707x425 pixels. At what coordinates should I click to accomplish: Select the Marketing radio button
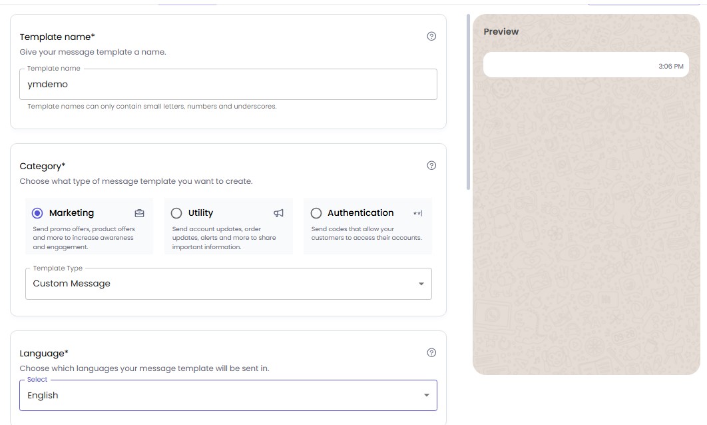coord(37,213)
